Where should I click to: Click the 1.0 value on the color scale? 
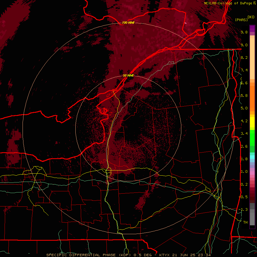(244, 172)
